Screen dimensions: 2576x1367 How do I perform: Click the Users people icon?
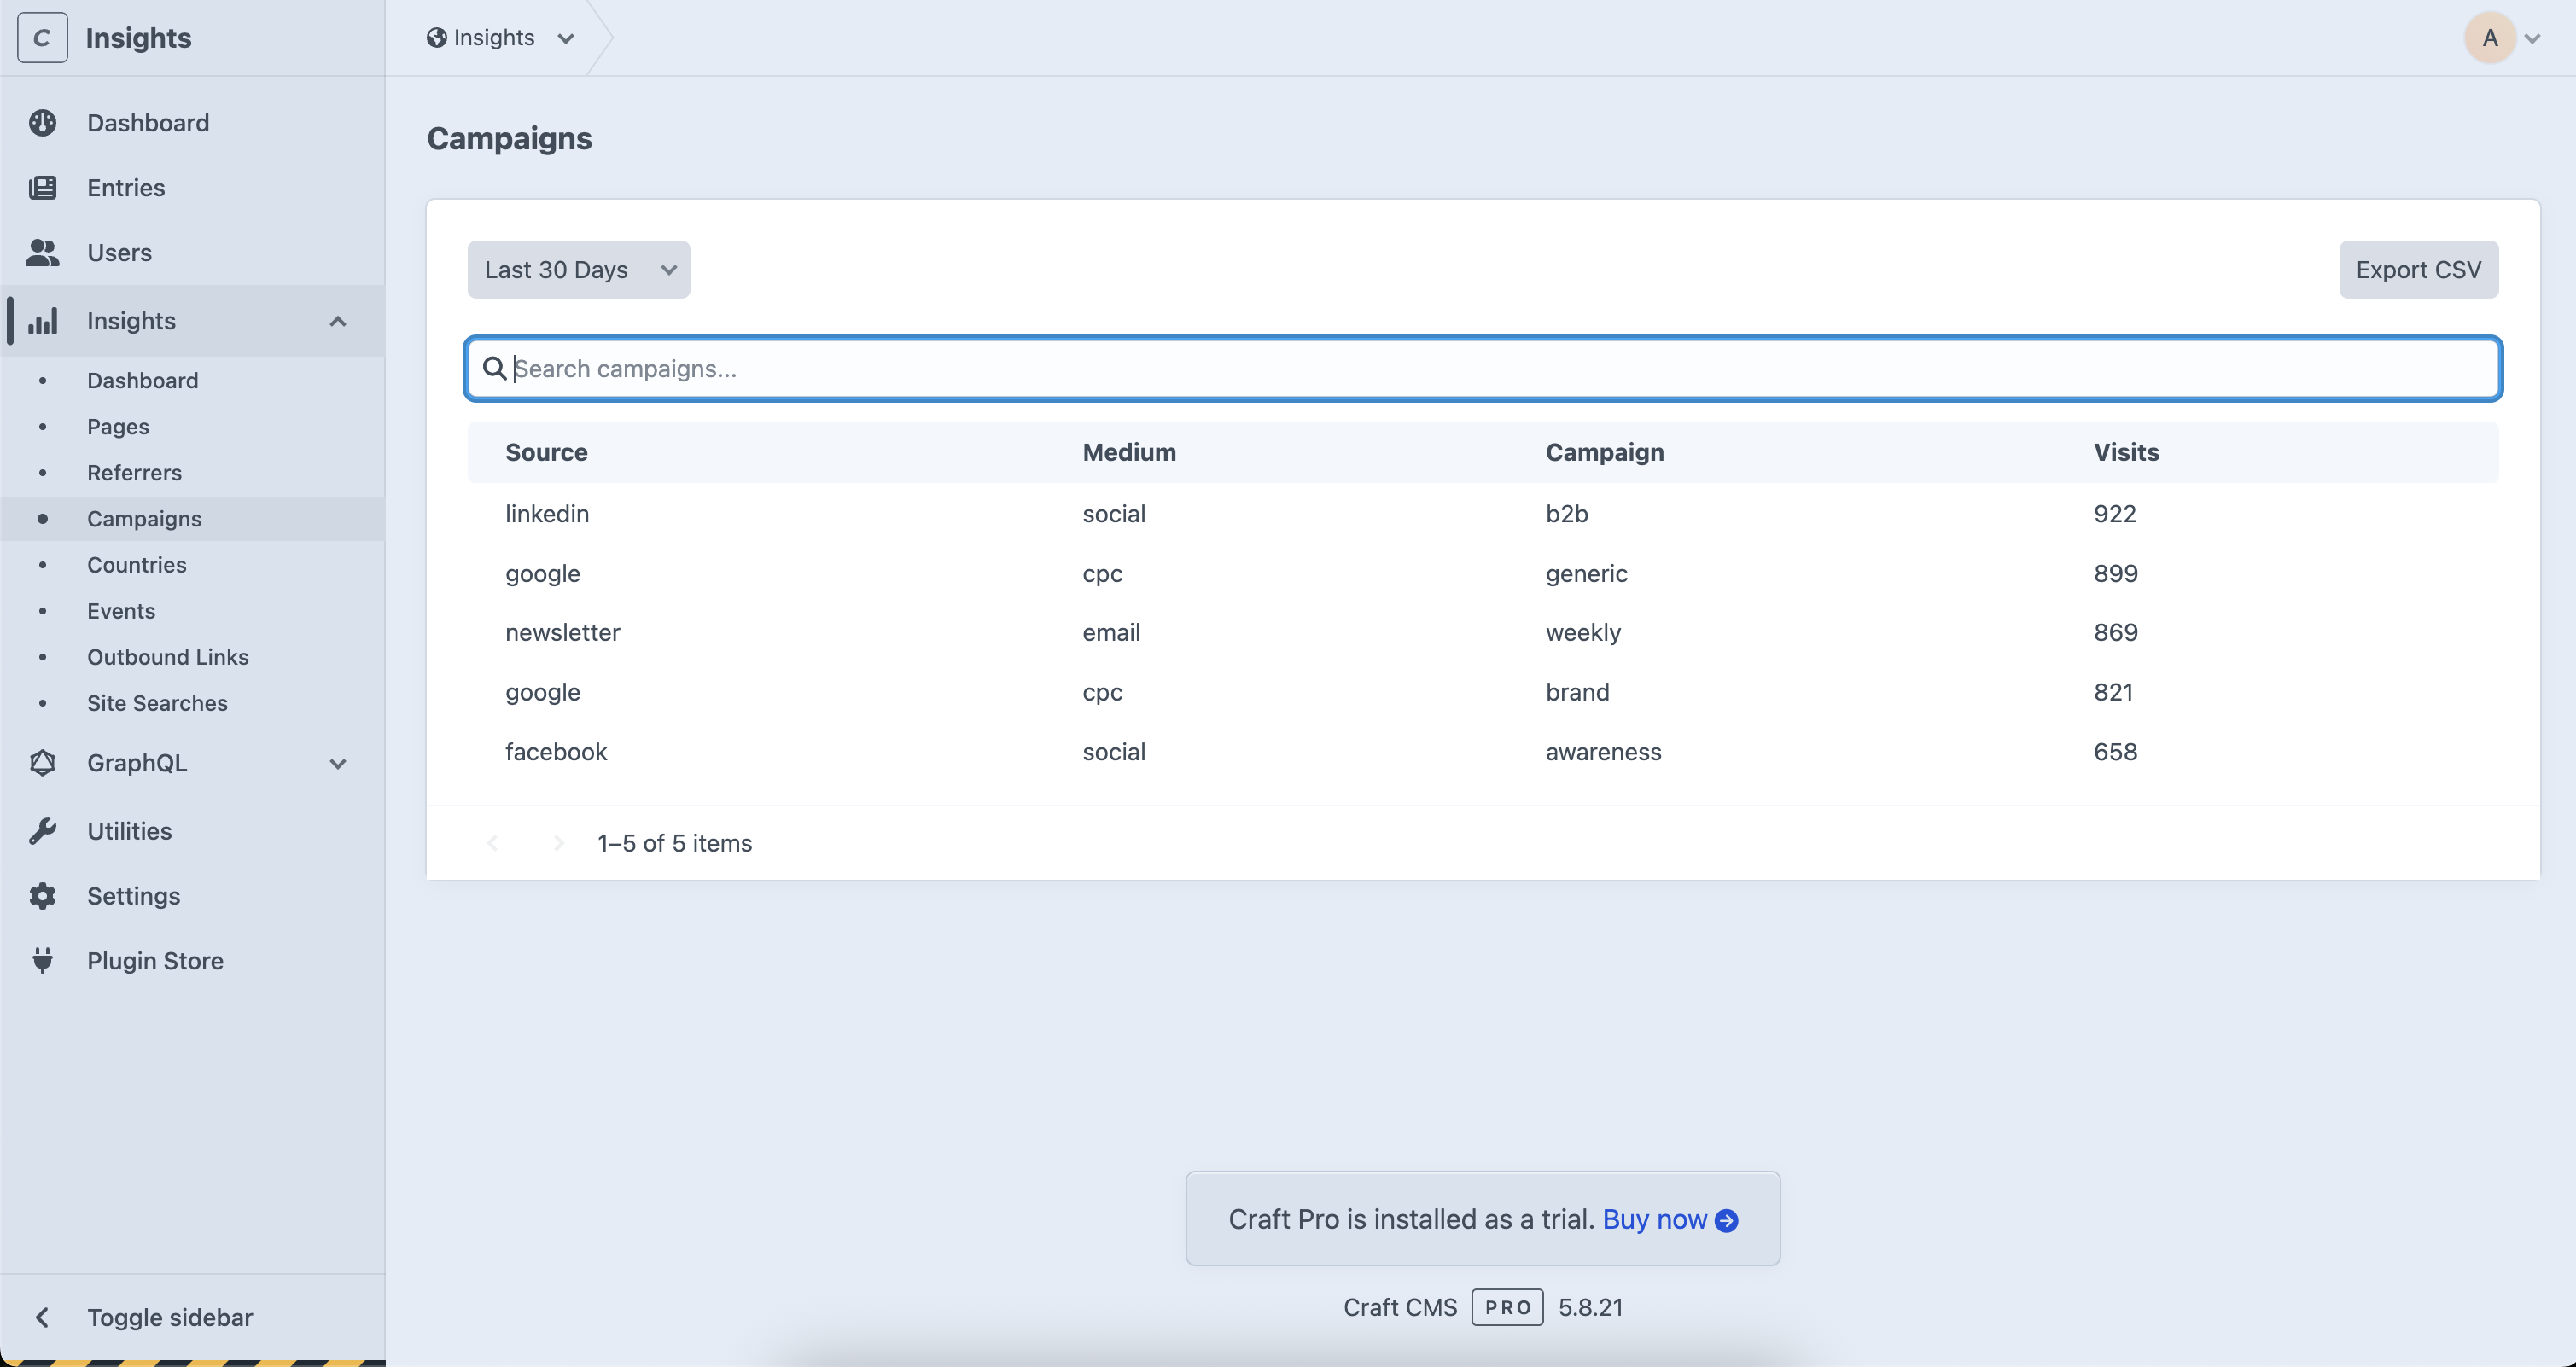coord(42,253)
